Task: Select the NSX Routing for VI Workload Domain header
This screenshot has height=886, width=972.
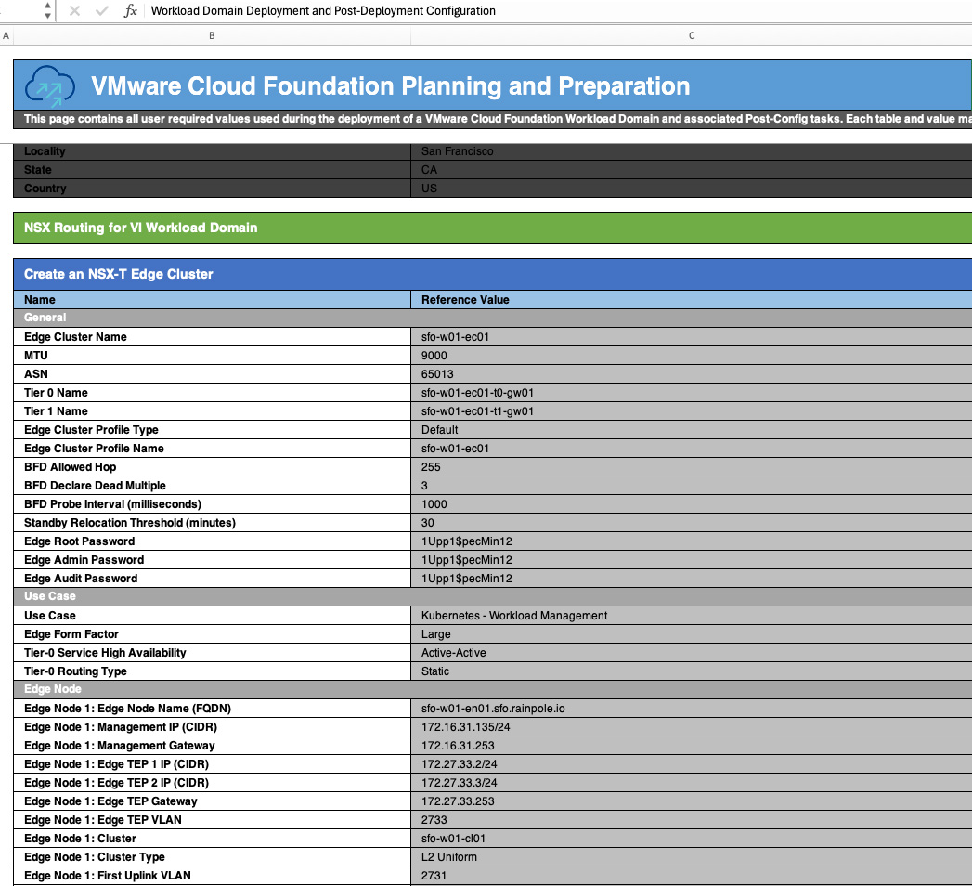Action: coord(492,228)
